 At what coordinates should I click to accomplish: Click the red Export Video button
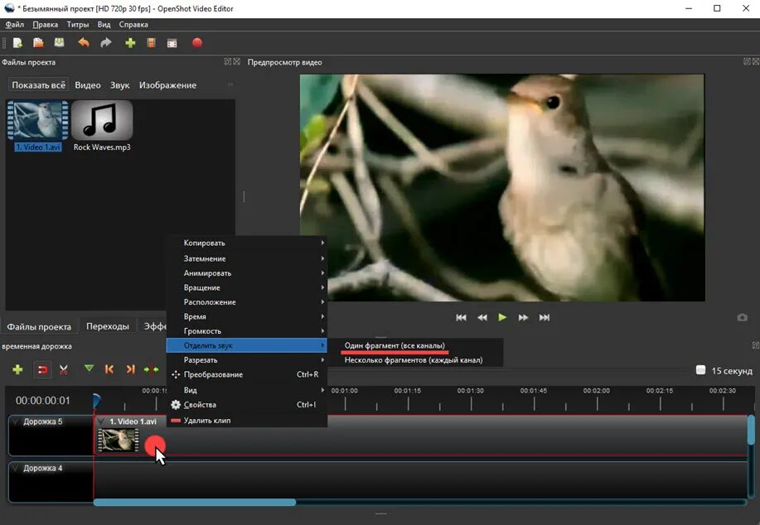tap(196, 42)
